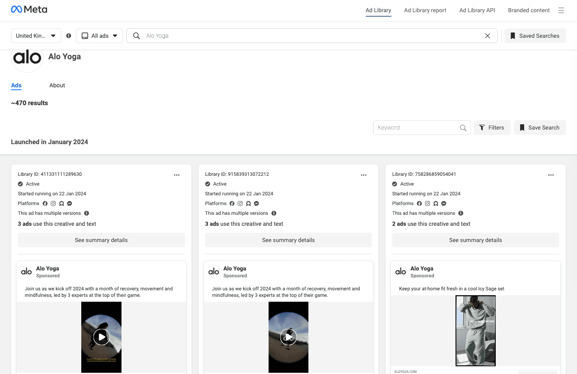Click multiple versions info icon on first ad
Image resolution: width=577 pixels, height=374 pixels.
(87, 213)
